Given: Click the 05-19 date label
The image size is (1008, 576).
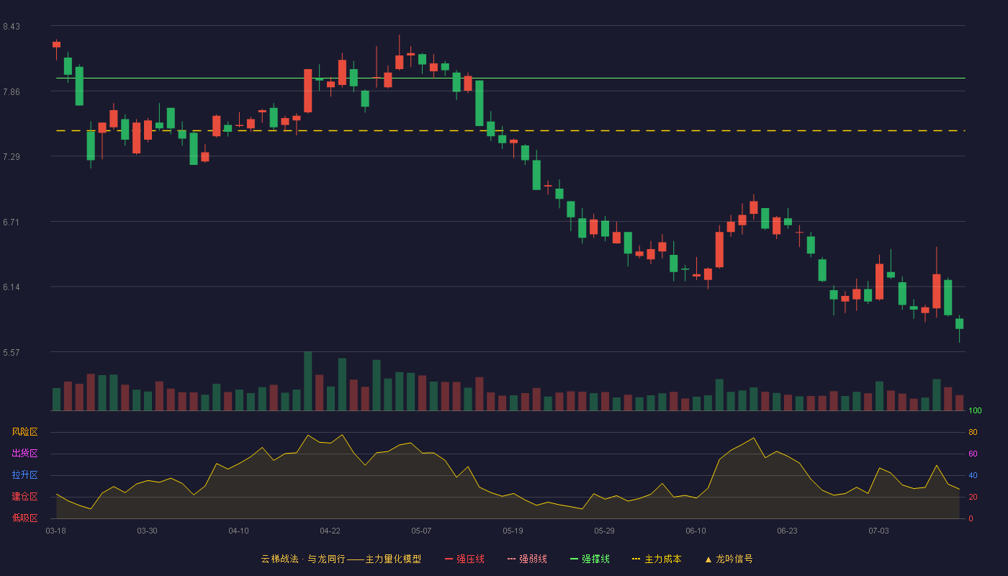Looking at the screenshot, I should click(x=513, y=531).
